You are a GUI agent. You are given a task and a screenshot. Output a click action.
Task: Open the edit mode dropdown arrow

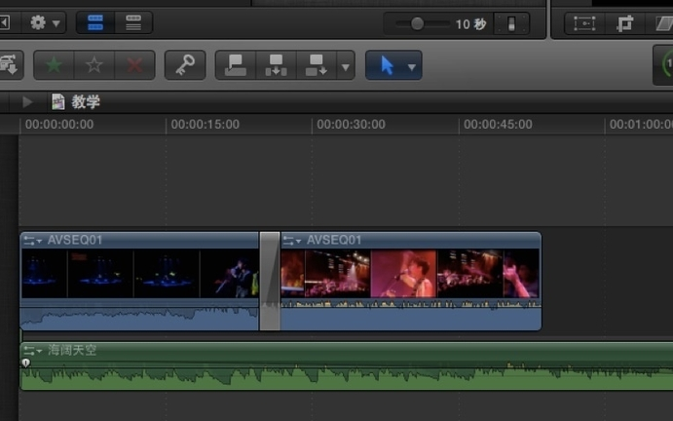(345, 66)
